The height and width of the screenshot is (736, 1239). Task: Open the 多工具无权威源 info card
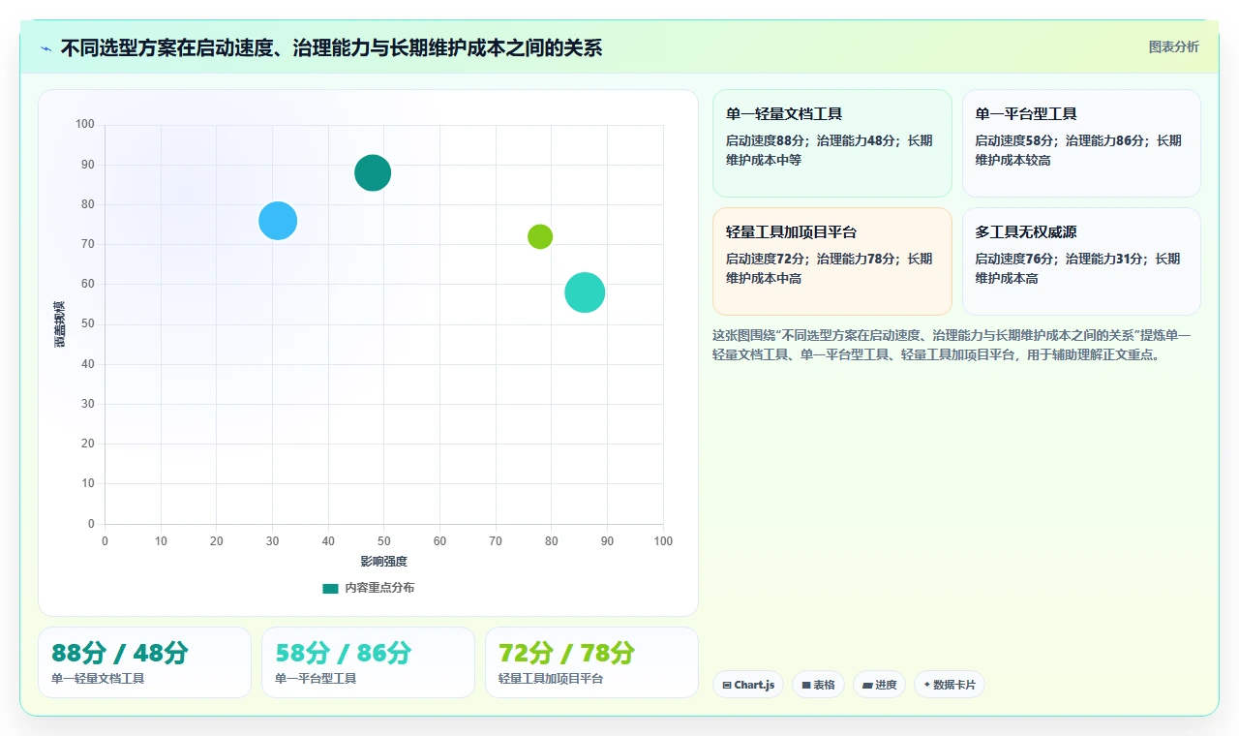click(1081, 261)
